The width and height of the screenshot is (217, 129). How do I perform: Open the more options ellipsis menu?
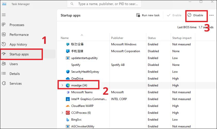(211, 15)
